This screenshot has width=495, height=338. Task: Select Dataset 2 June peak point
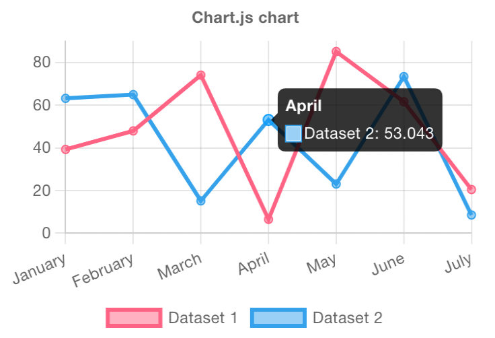[404, 77]
